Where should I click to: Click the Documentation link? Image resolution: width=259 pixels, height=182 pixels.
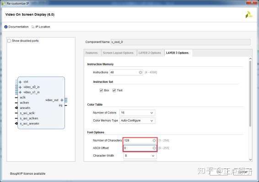[18, 27]
